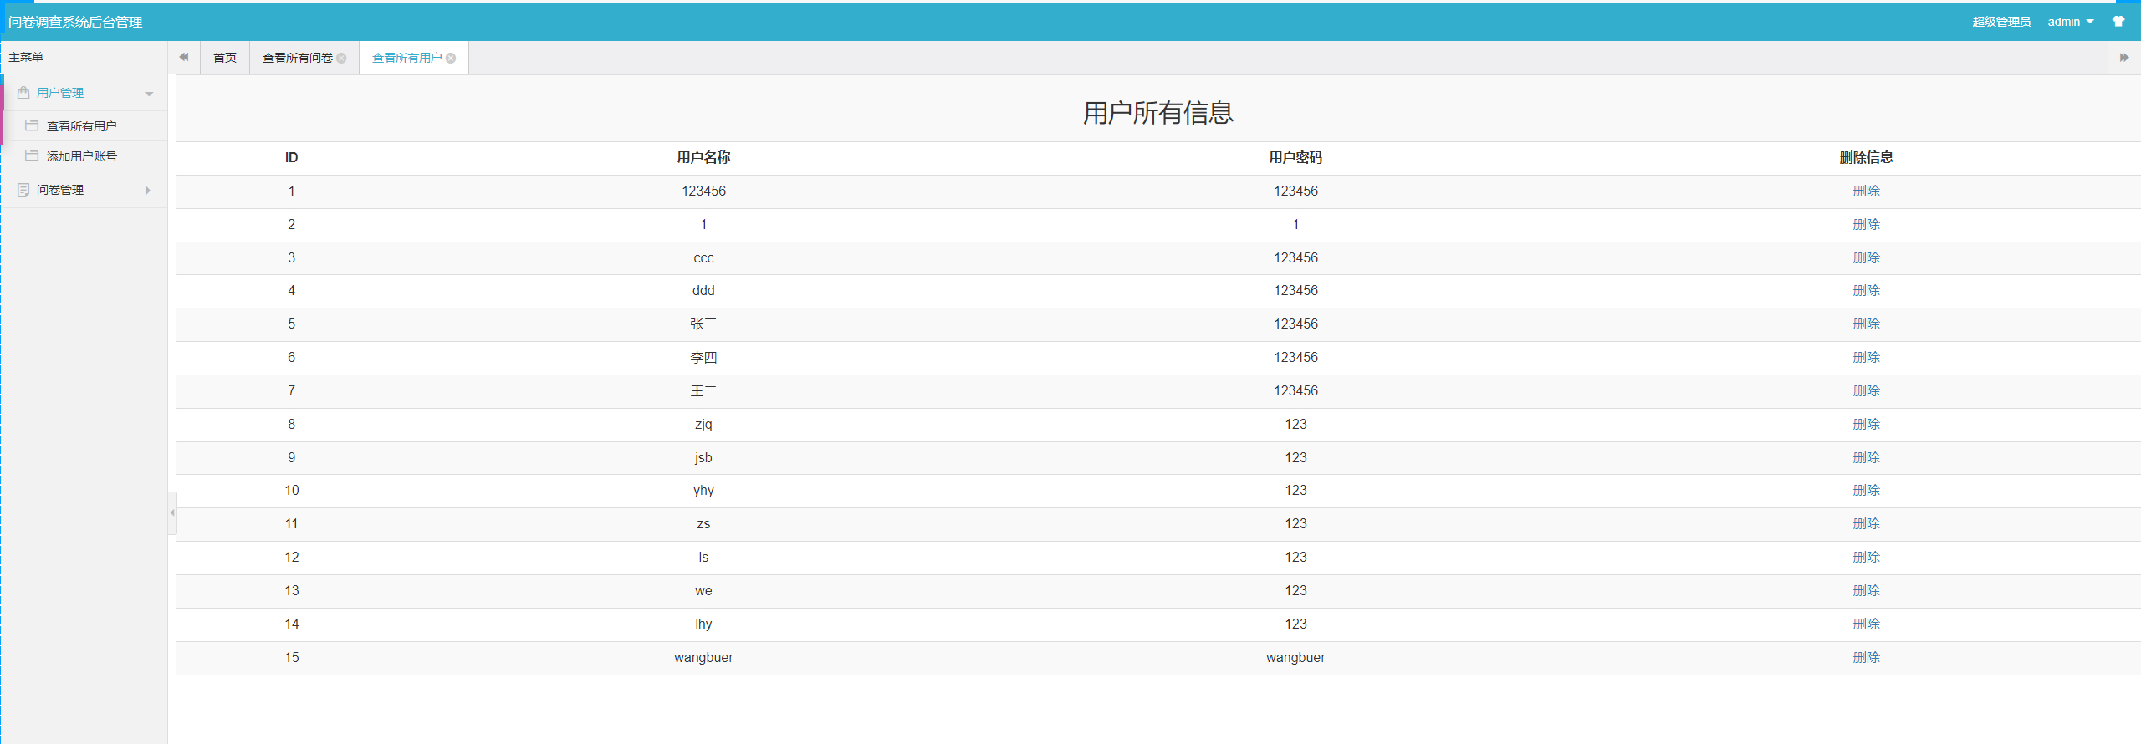Viewport: 2141px width, 744px height.
Task: Click username cell zjq
Action: (x=703, y=424)
